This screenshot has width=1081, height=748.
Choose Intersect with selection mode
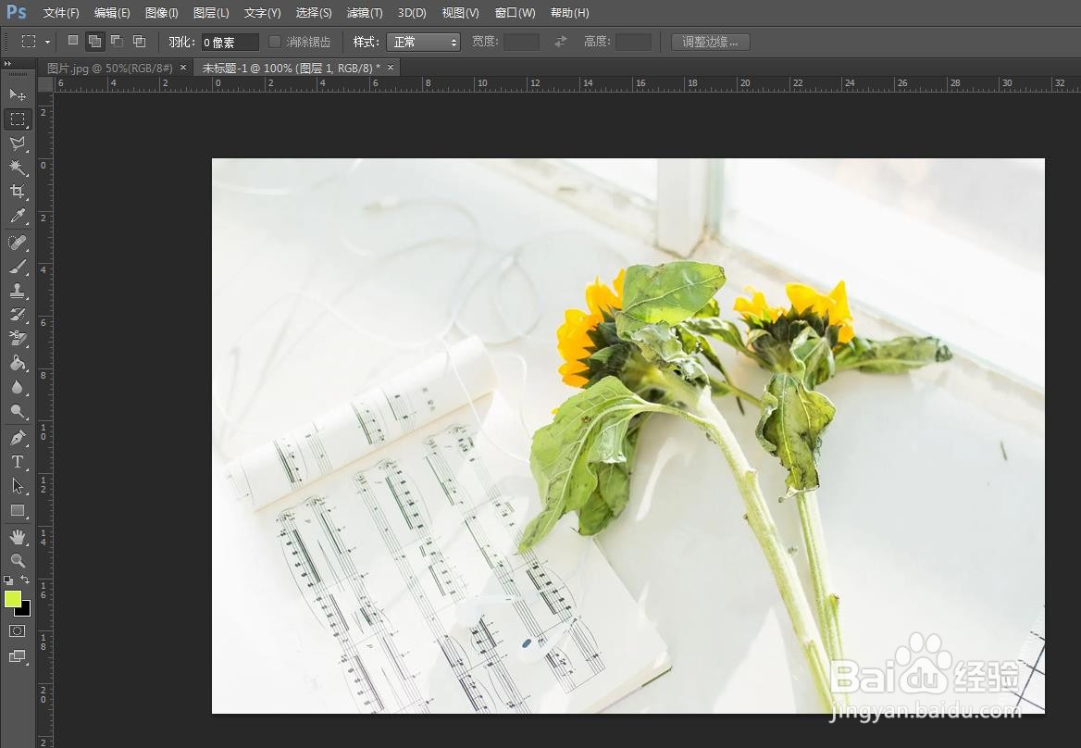click(x=139, y=41)
